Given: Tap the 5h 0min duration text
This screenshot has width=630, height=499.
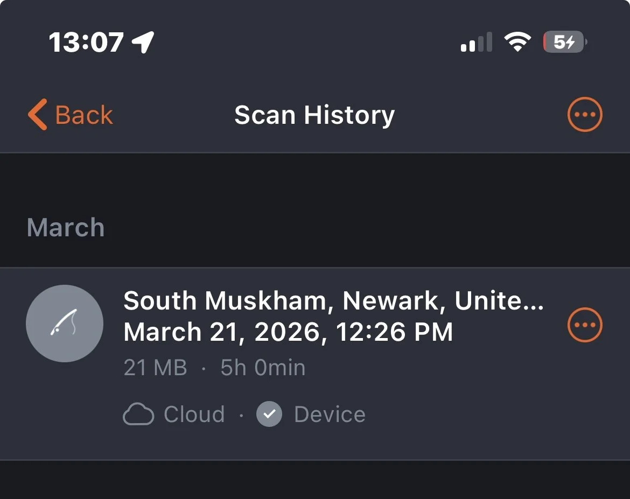Looking at the screenshot, I should [x=263, y=368].
